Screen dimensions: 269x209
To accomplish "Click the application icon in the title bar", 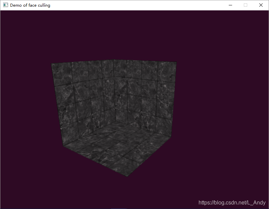I will point(5,5).
